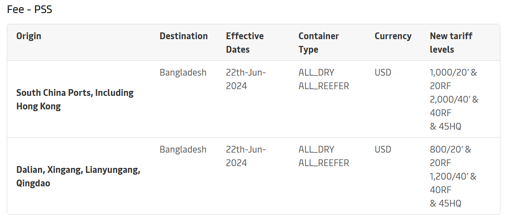Click the New tariff levels header

pyautogui.click(x=451, y=43)
